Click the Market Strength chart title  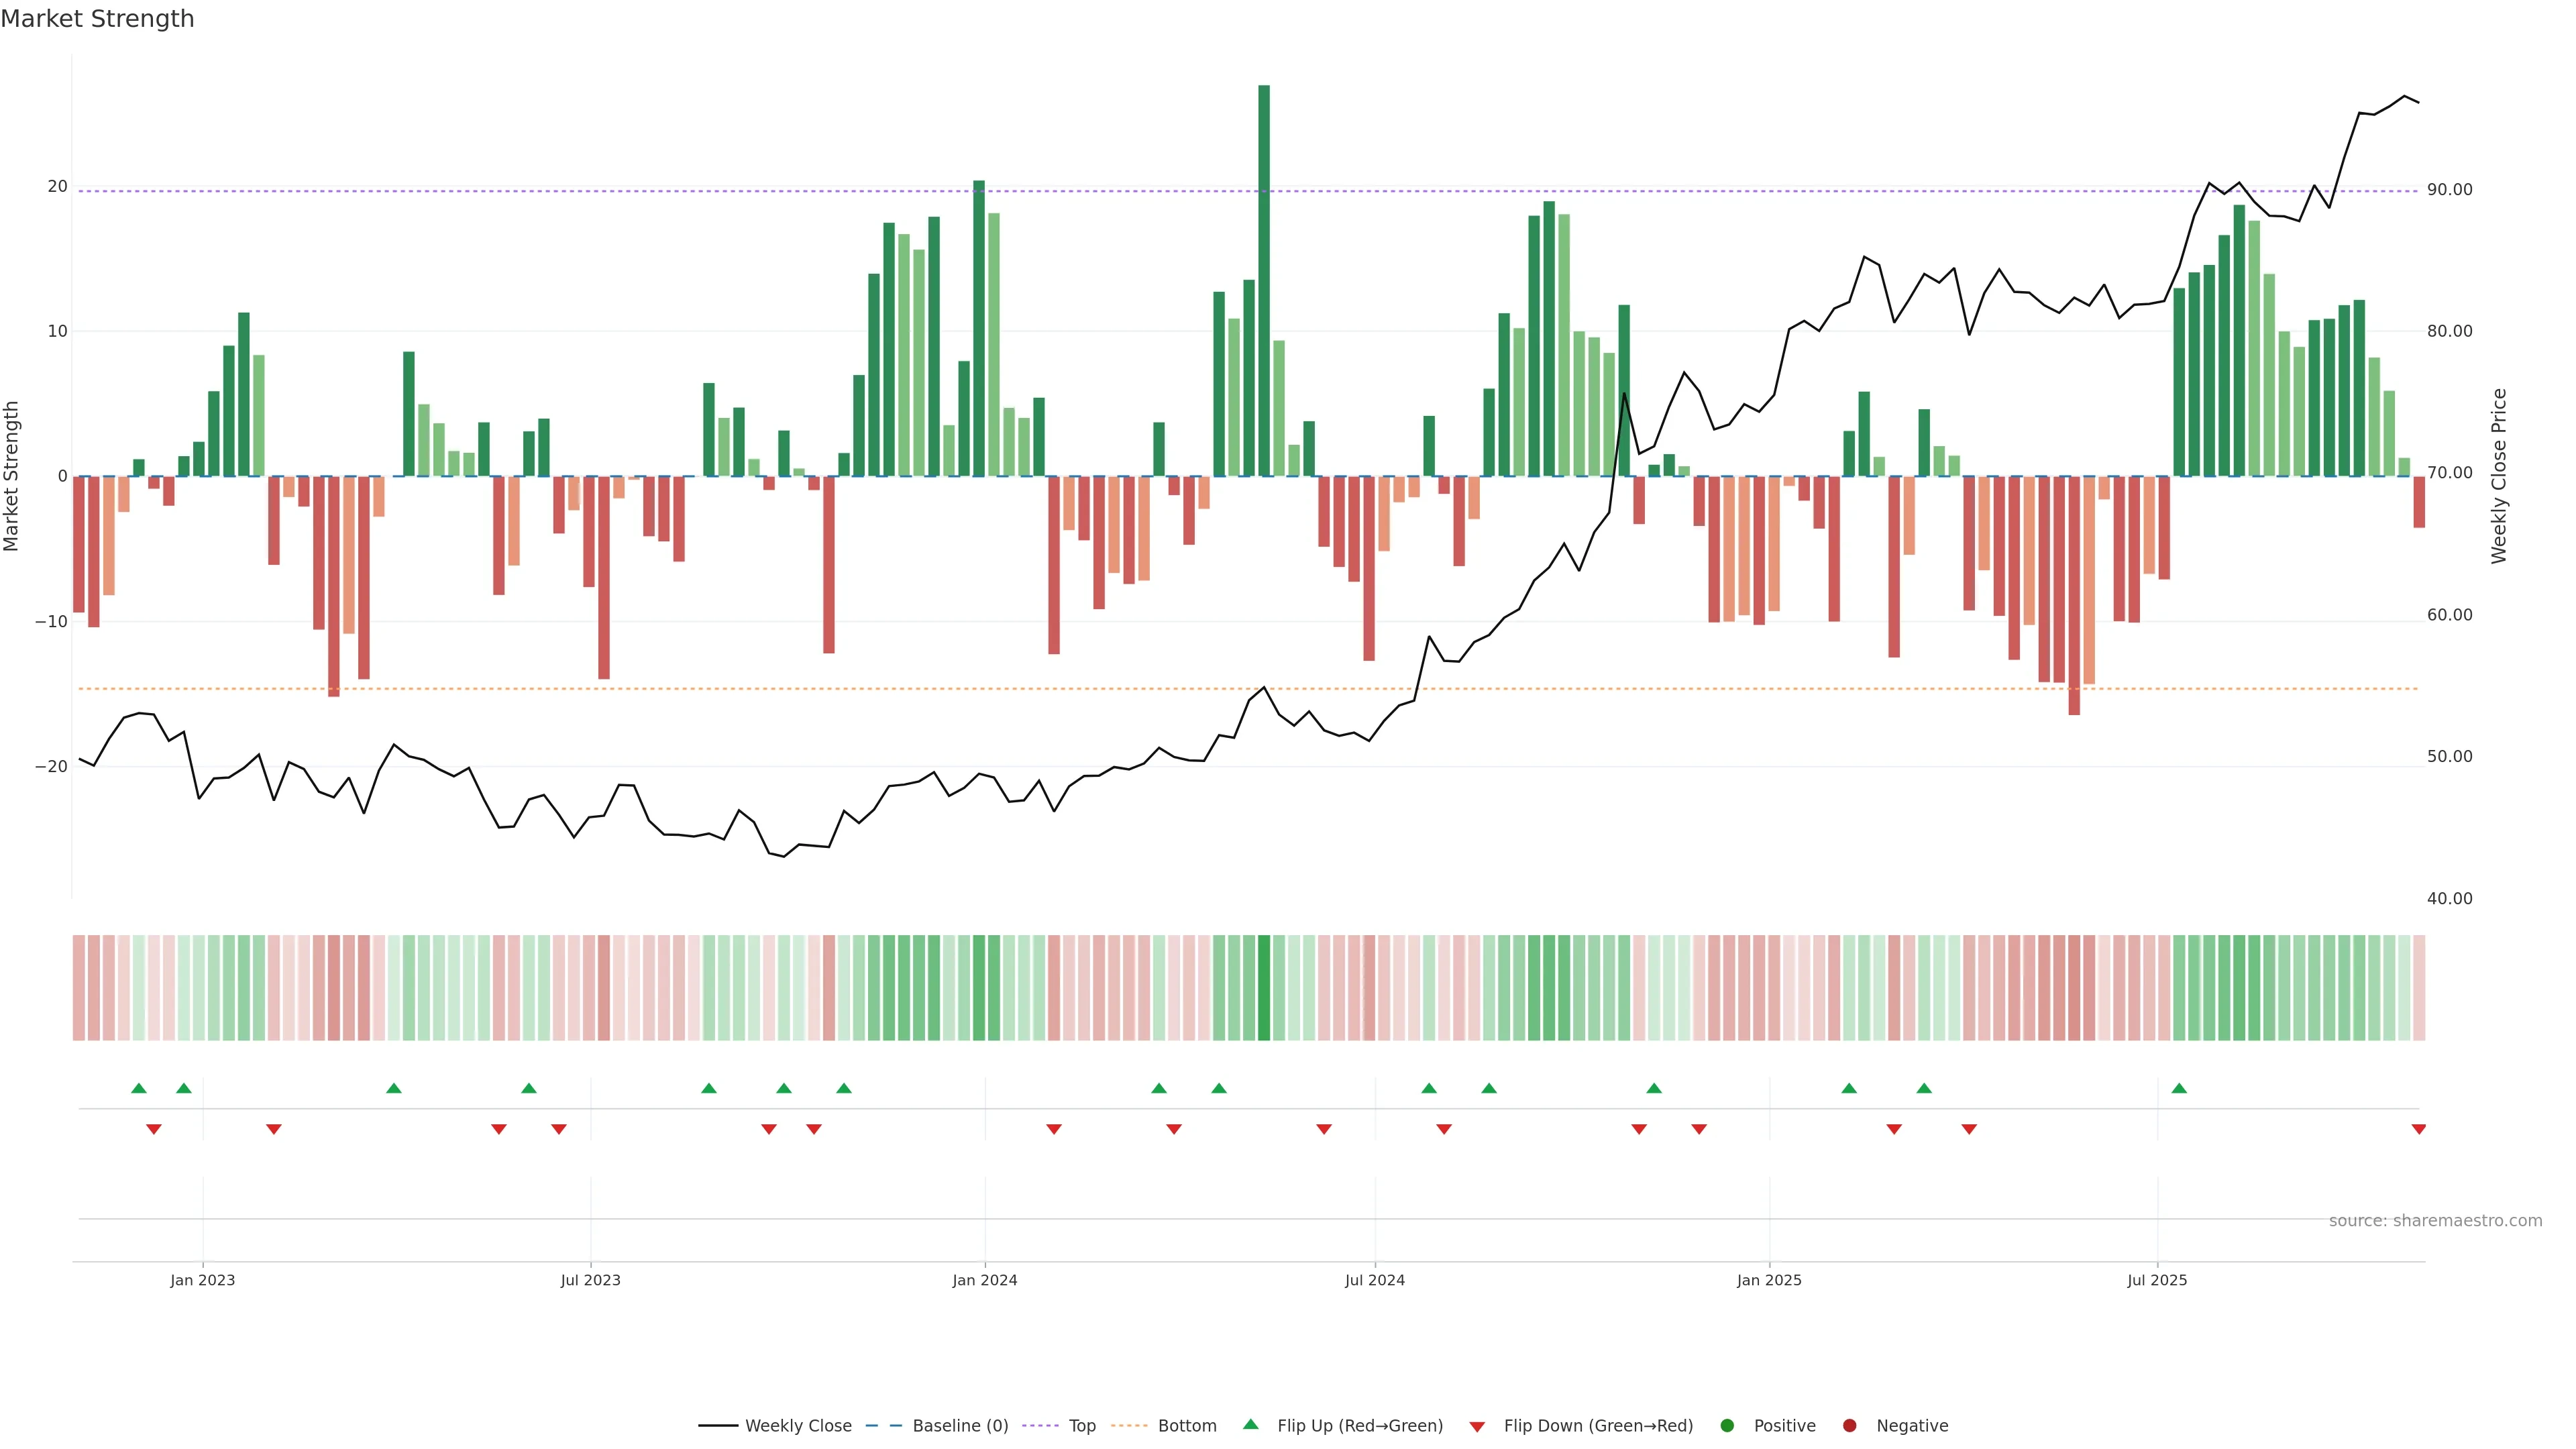(97, 19)
